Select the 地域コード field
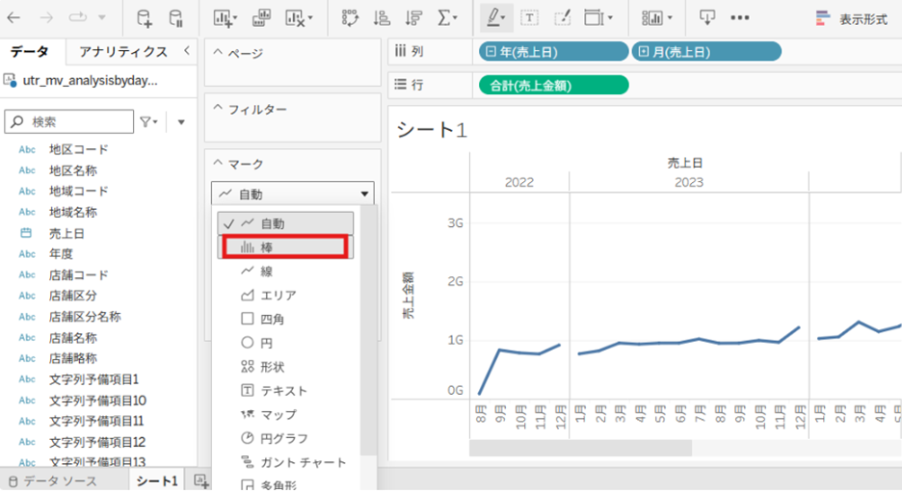This screenshot has height=492, width=902. click(79, 191)
